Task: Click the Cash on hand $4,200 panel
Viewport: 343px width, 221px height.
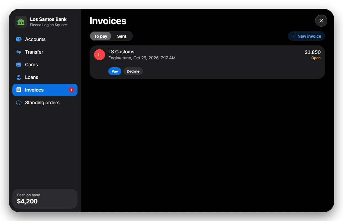Action: (45, 199)
